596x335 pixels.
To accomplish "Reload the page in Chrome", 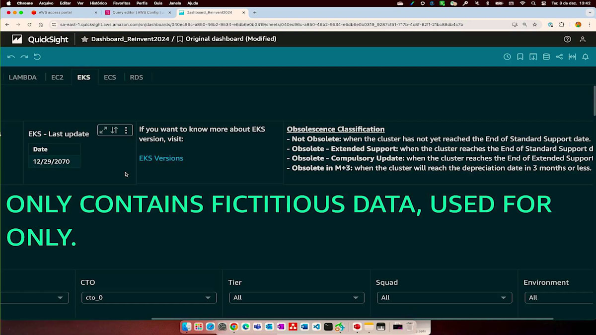I will 29,24.
